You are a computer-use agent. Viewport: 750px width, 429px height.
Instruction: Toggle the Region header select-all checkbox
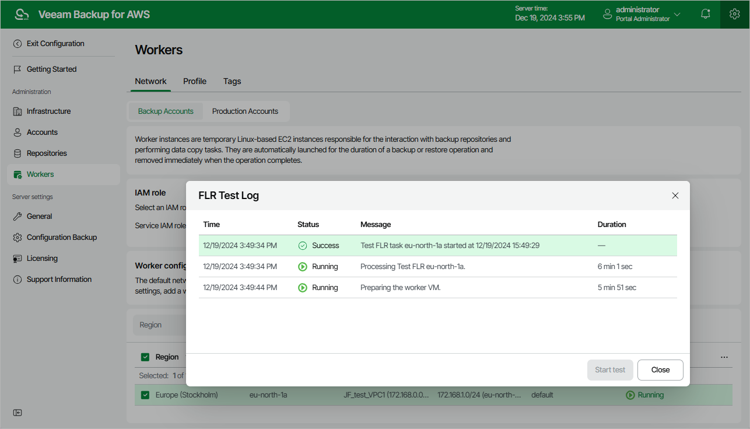(145, 357)
